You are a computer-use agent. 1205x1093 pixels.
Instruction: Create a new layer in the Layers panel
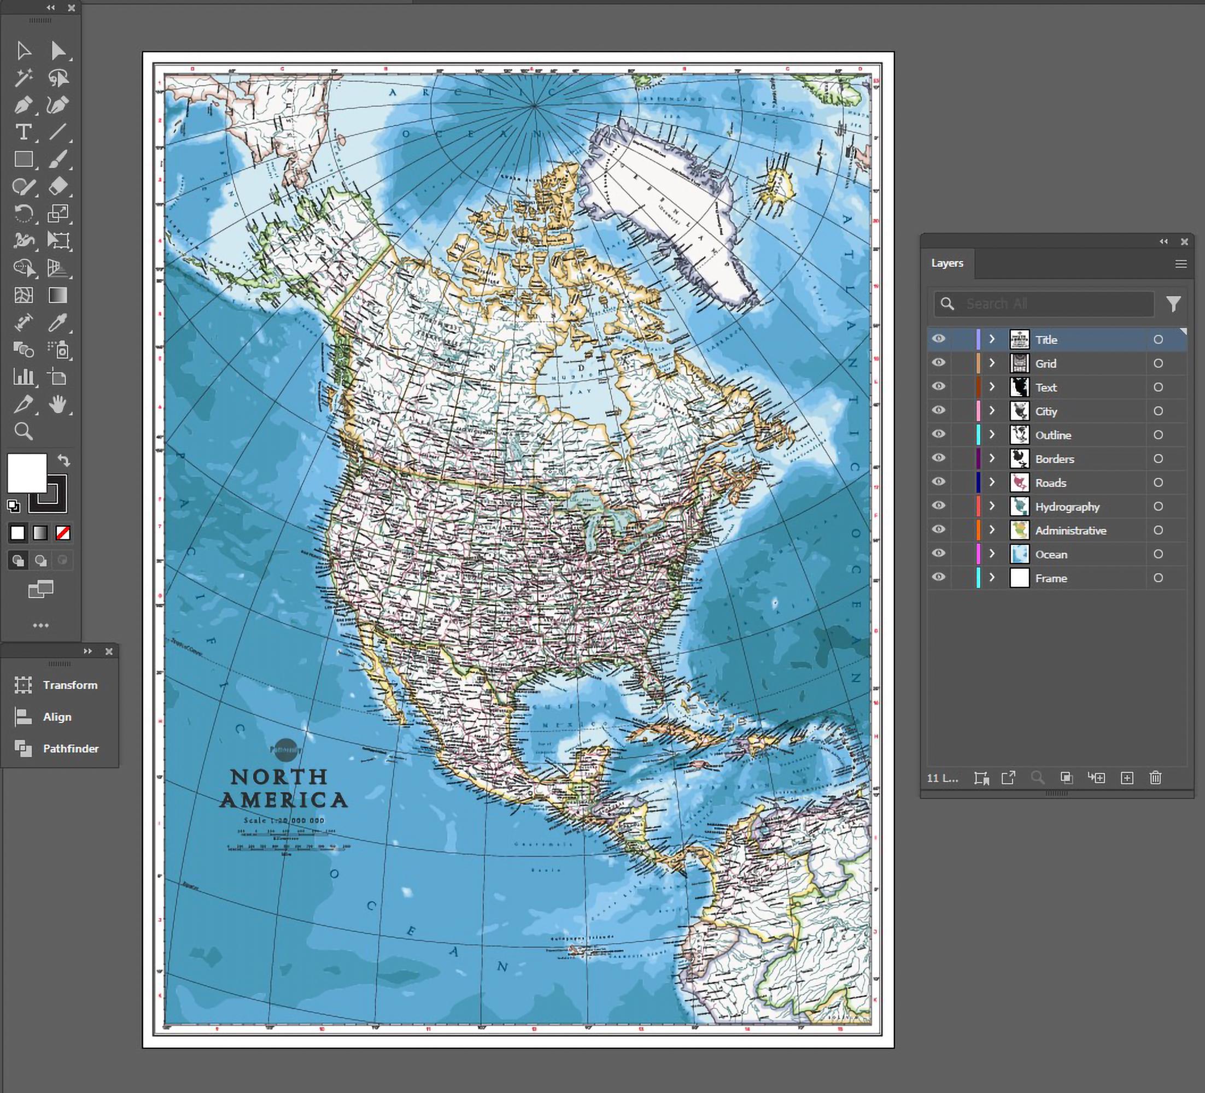(x=1127, y=778)
